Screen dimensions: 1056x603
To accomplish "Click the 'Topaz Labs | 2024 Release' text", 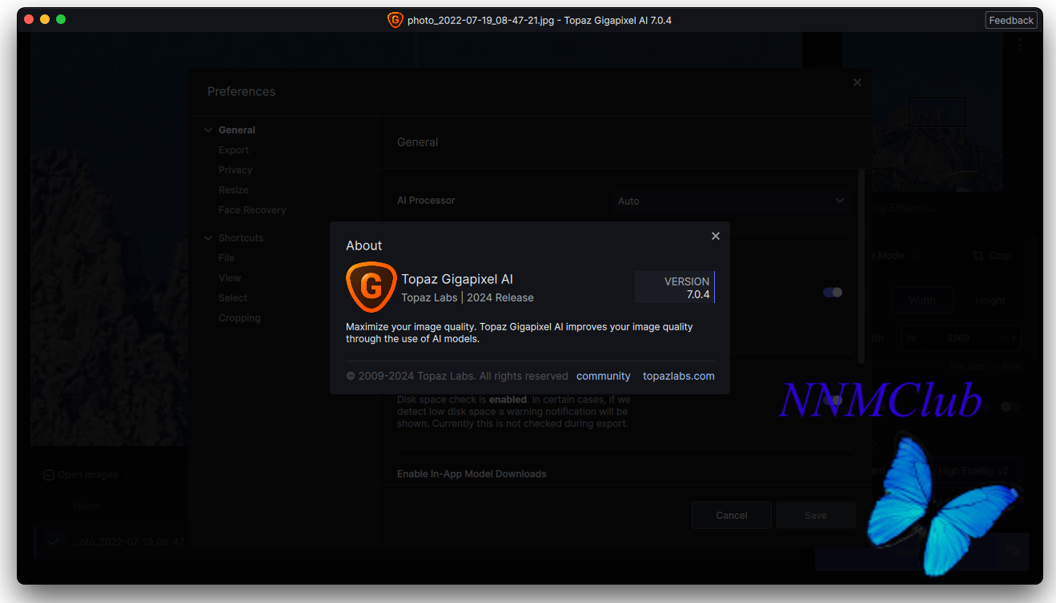I will (x=468, y=298).
